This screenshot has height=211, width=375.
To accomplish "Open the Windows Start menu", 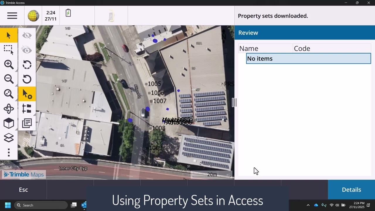I will click(x=8, y=205).
